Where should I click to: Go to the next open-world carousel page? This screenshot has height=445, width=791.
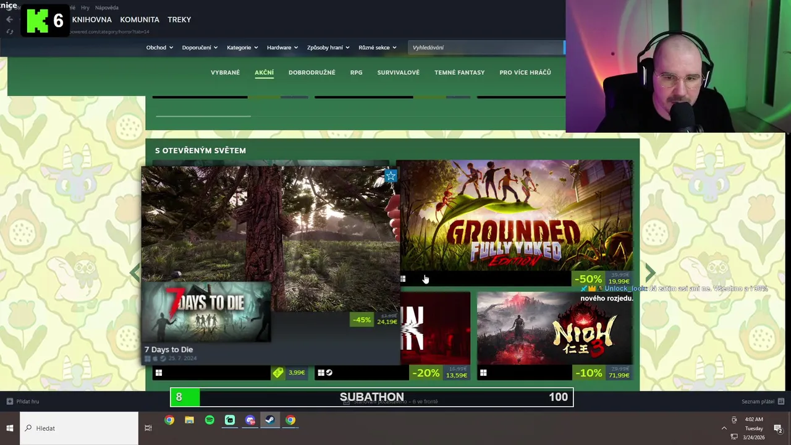(650, 272)
